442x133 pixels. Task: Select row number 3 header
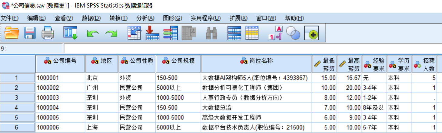(x=18, y=98)
